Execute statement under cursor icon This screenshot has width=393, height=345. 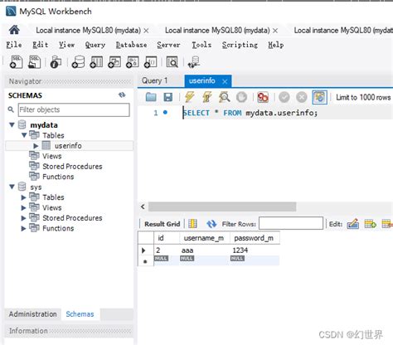point(206,97)
